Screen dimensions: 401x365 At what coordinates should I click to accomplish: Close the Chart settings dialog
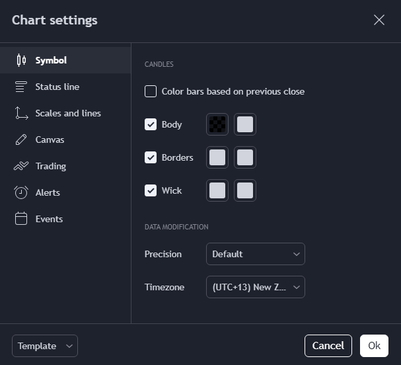379,20
